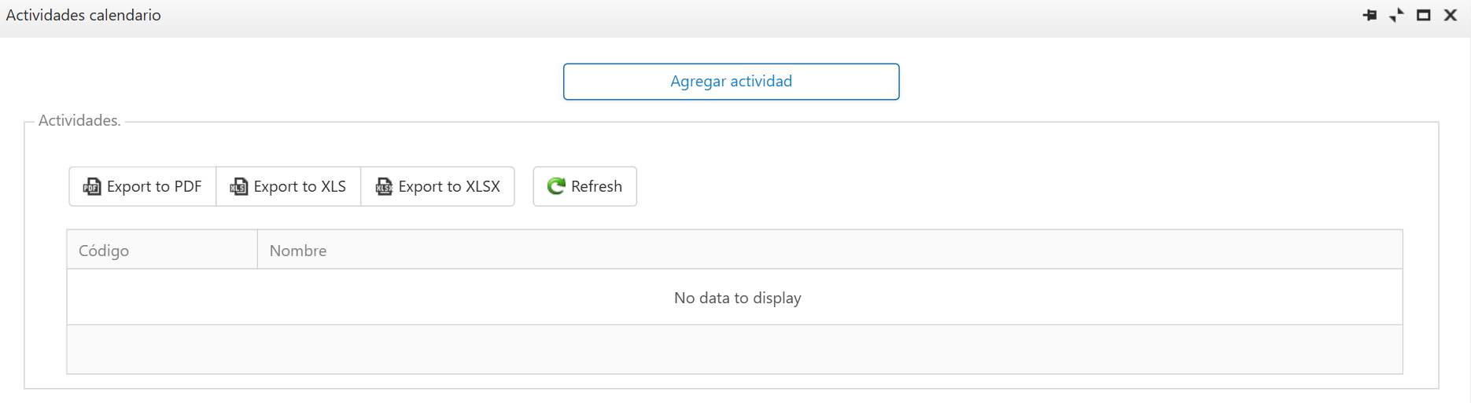The width and height of the screenshot is (1471, 403).
Task: Close the Actividades calendario window
Action: coord(1451,15)
